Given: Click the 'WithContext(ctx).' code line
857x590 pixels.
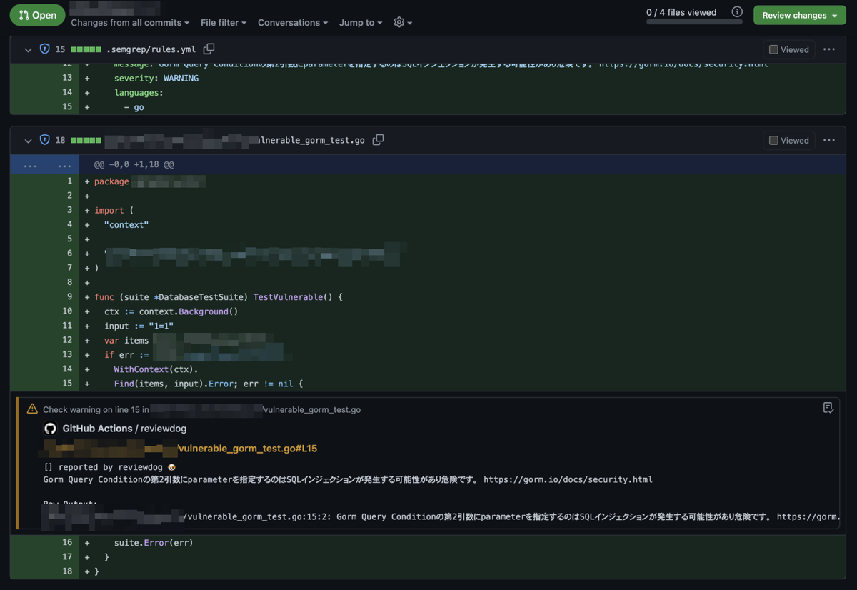Looking at the screenshot, I should [156, 369].
